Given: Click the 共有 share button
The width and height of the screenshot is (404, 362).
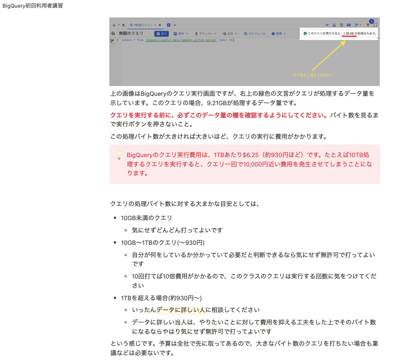Looking at the screenshot, I should pos(228,34).
